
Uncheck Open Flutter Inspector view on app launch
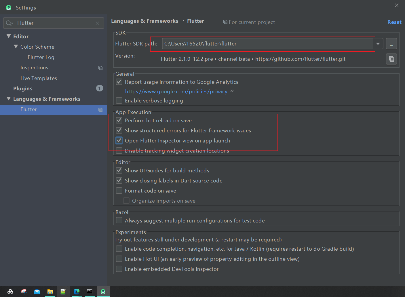[x=119, y=140]
